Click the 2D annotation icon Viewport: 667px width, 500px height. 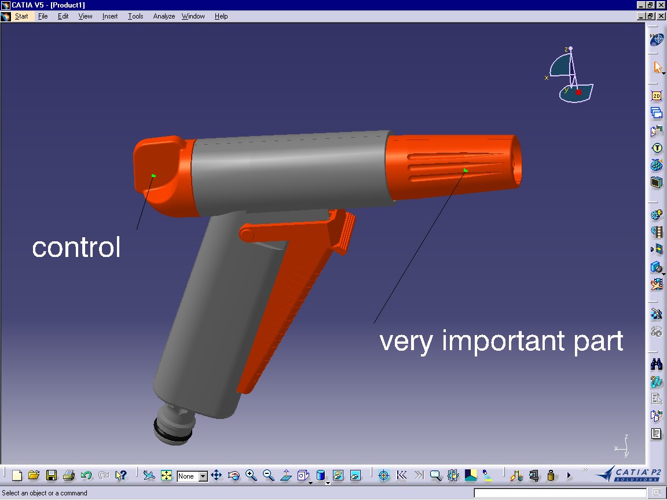click(x=657, y=96)
